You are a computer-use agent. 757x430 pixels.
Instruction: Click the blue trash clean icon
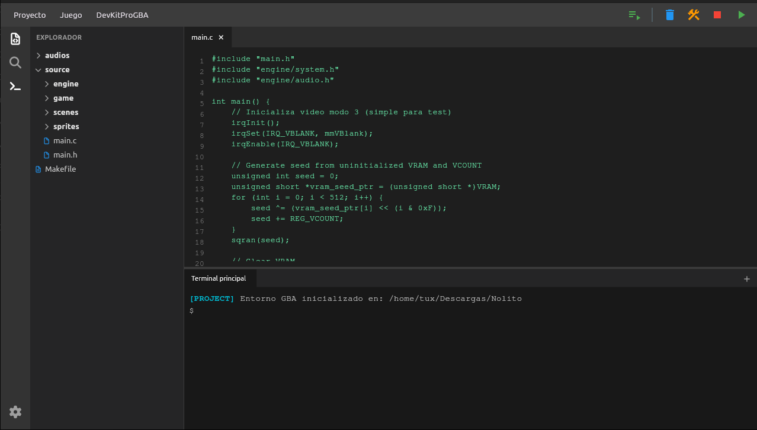click(x=670, y=15)
